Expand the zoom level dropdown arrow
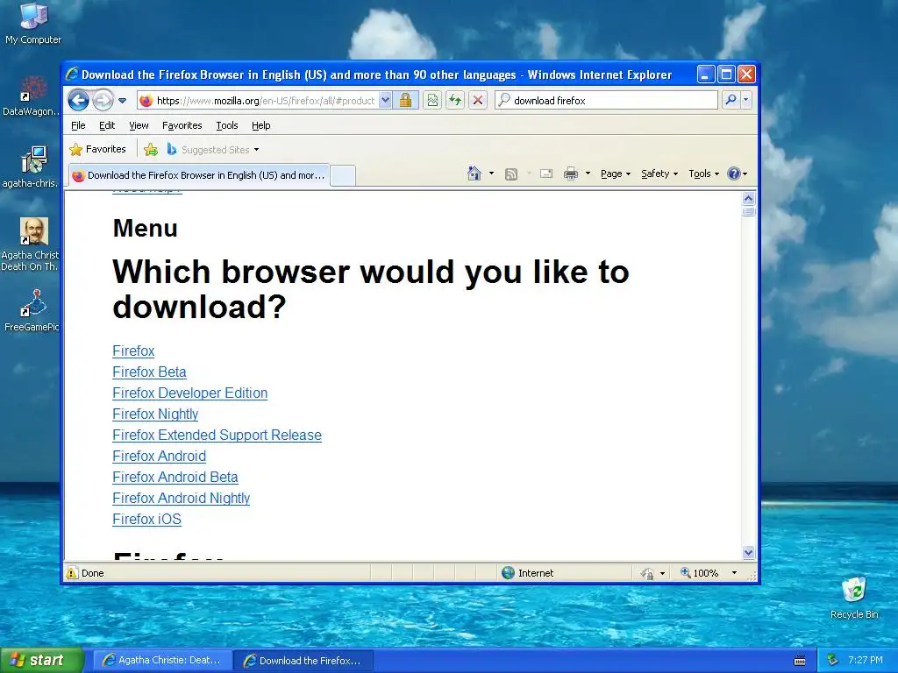898x673 pixels. (734, 573)
